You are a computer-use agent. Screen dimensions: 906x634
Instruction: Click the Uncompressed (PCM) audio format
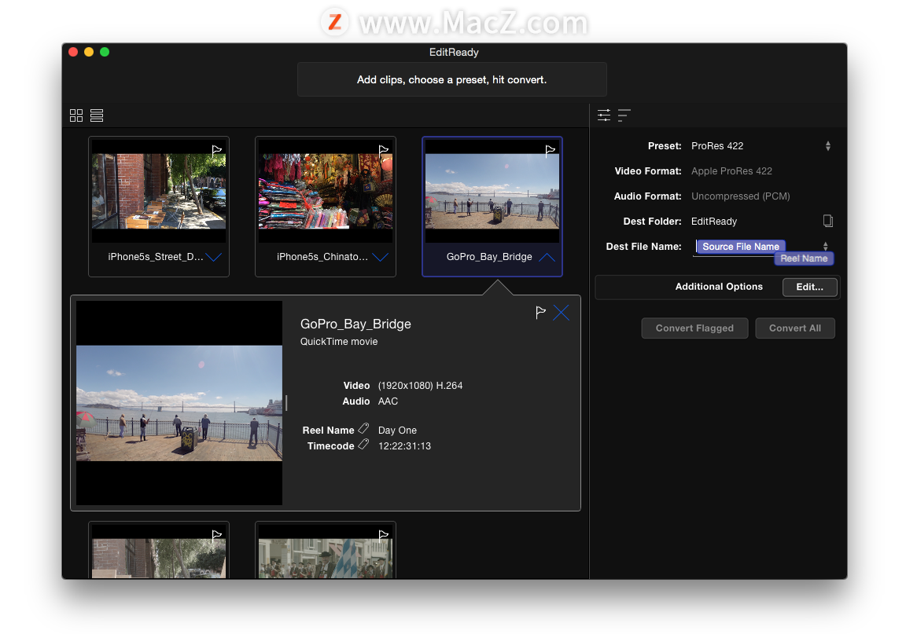point(741,196)
